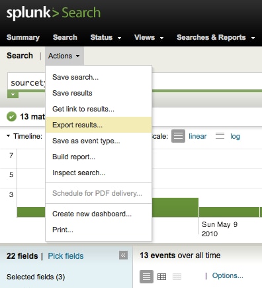262x288 pixels.
Task: Click the log scale icon
Action: (x=220, y=136)
